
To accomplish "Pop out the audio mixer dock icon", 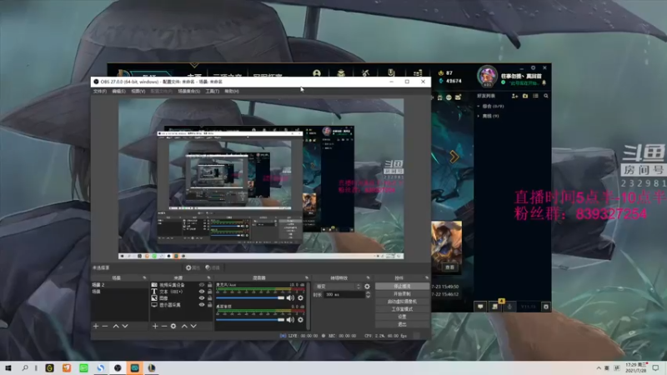I will pos(307,277).
